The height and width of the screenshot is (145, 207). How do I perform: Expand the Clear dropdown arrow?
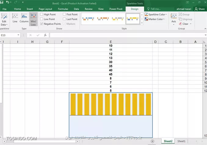[190, 24]
